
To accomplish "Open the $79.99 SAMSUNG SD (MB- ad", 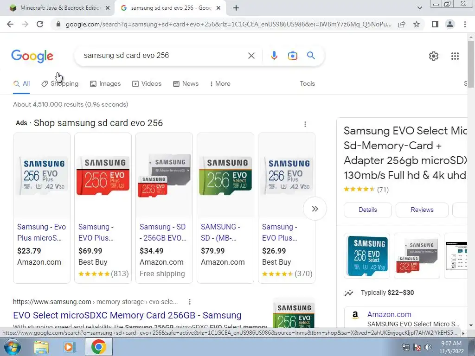I will pos(225,208).
